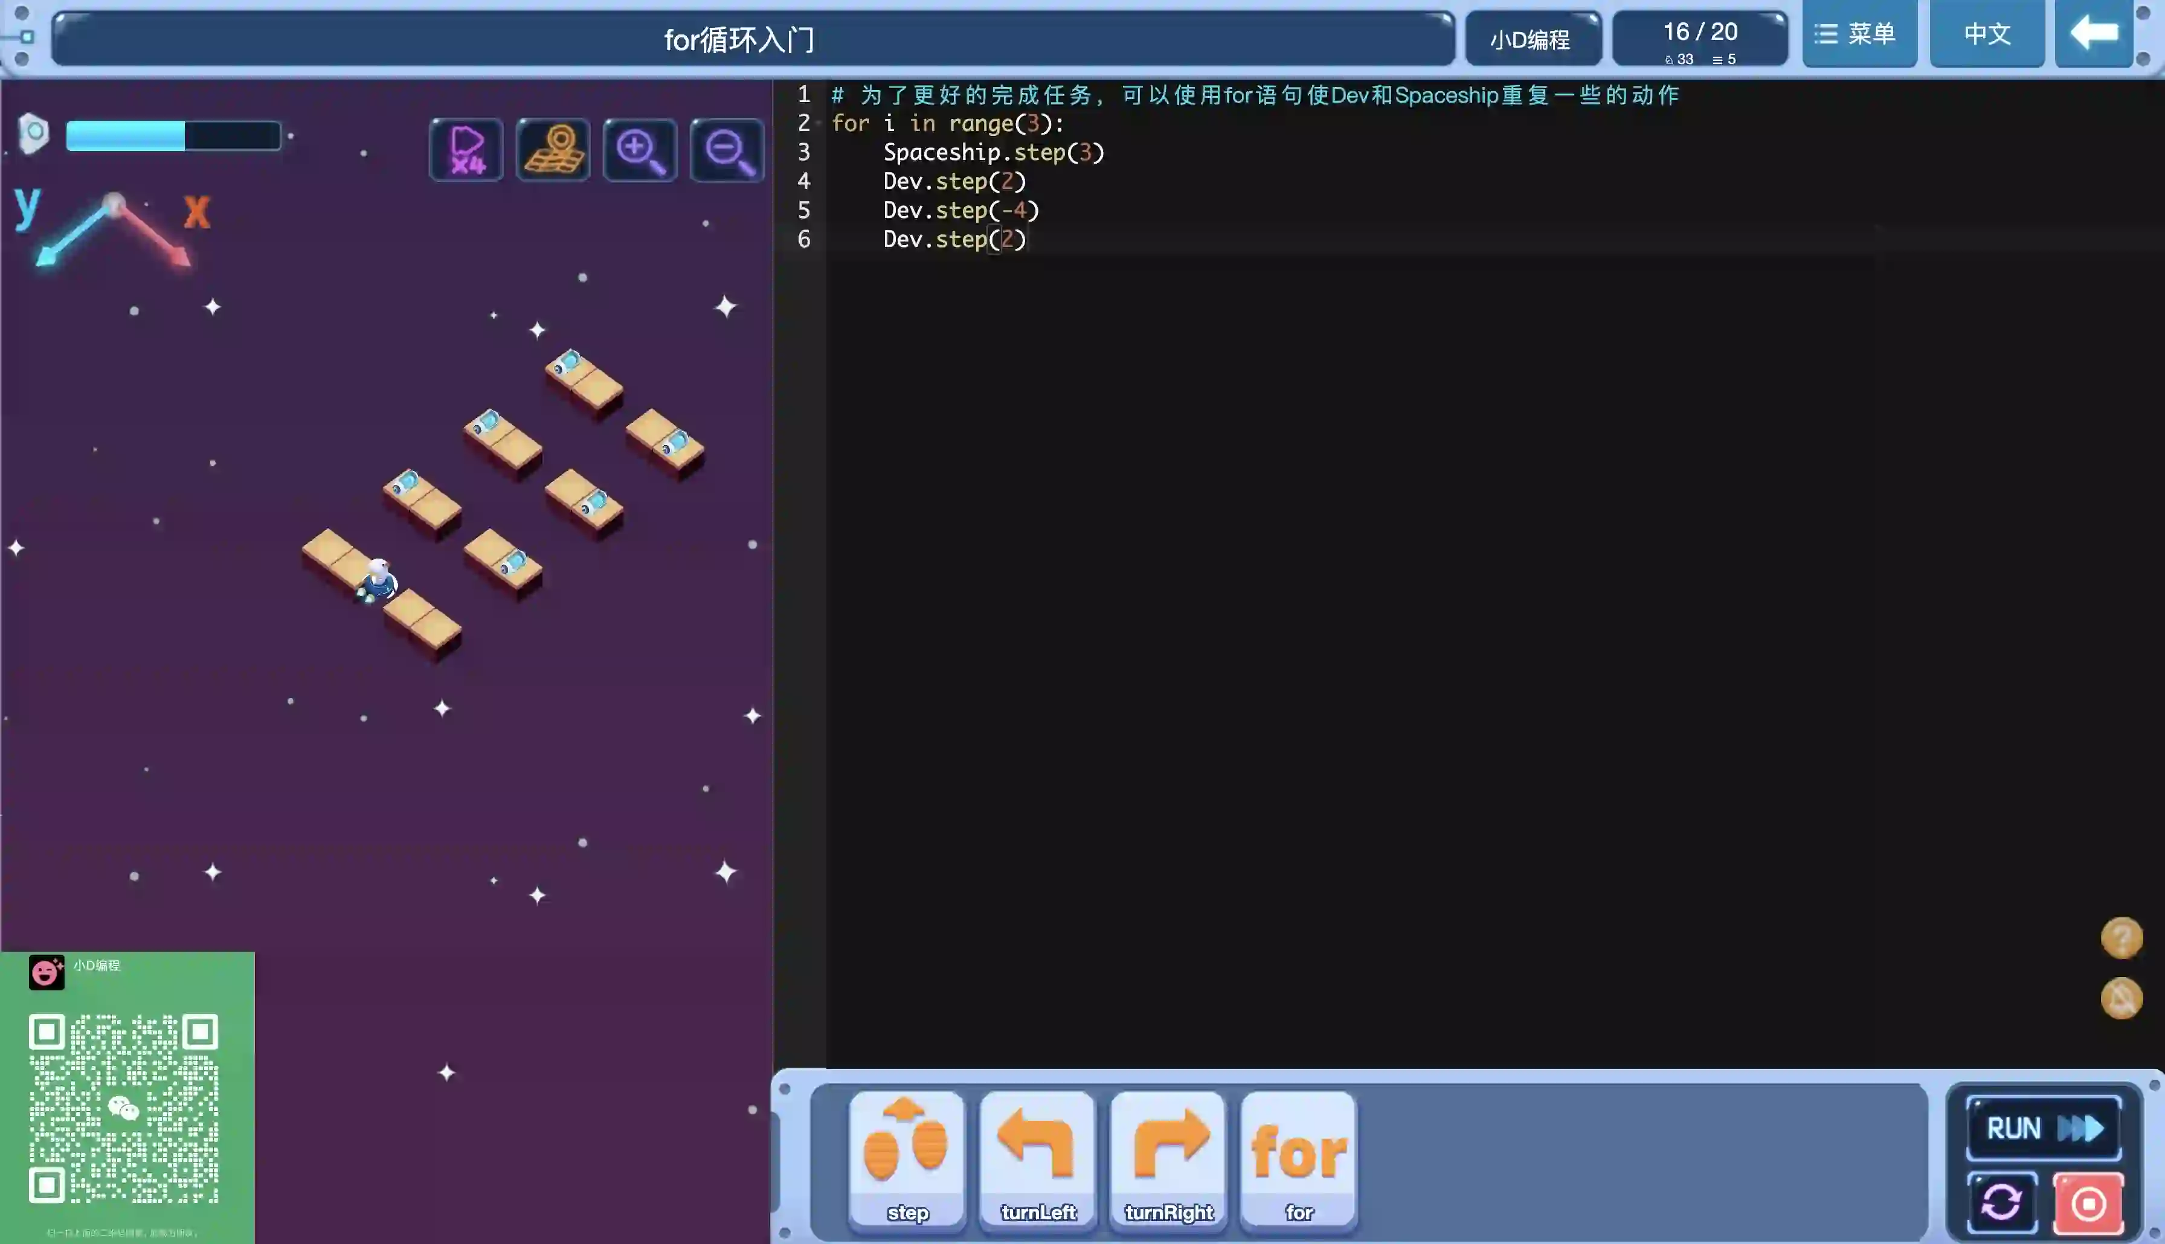This screenshot has width=2165, height=1244.
Task: Toggle the sound mute bell icon
Action: coord(2122,998)
